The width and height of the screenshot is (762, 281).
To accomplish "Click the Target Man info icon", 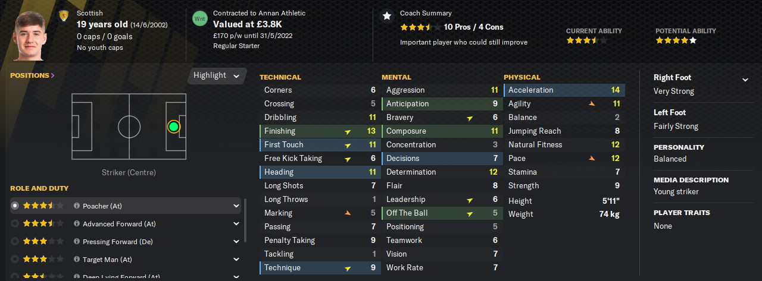I will 77,260.
